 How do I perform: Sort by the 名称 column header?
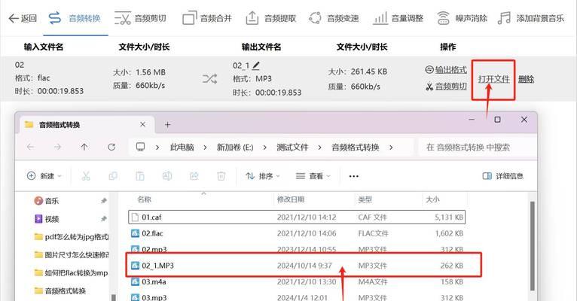[x=145, y=199]
